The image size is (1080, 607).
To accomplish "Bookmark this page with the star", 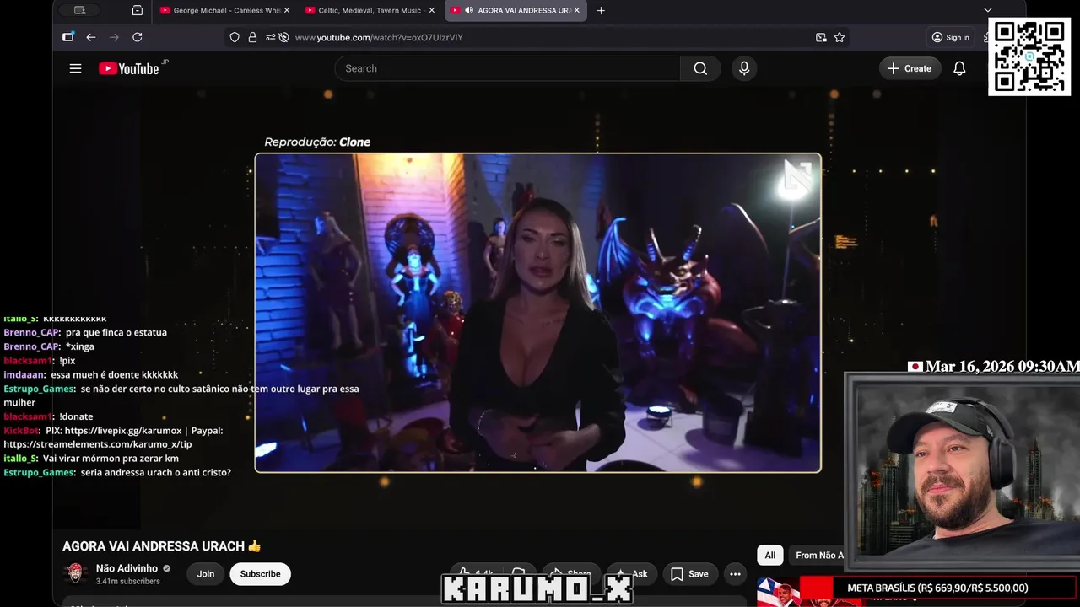I will [x=840, y=37].
